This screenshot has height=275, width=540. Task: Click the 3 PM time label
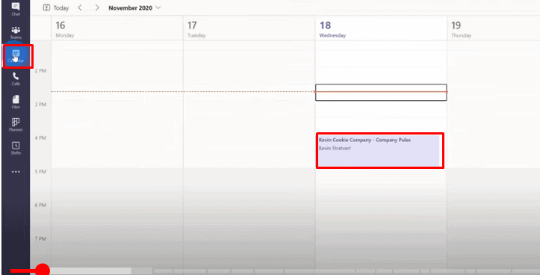[40, 105]
